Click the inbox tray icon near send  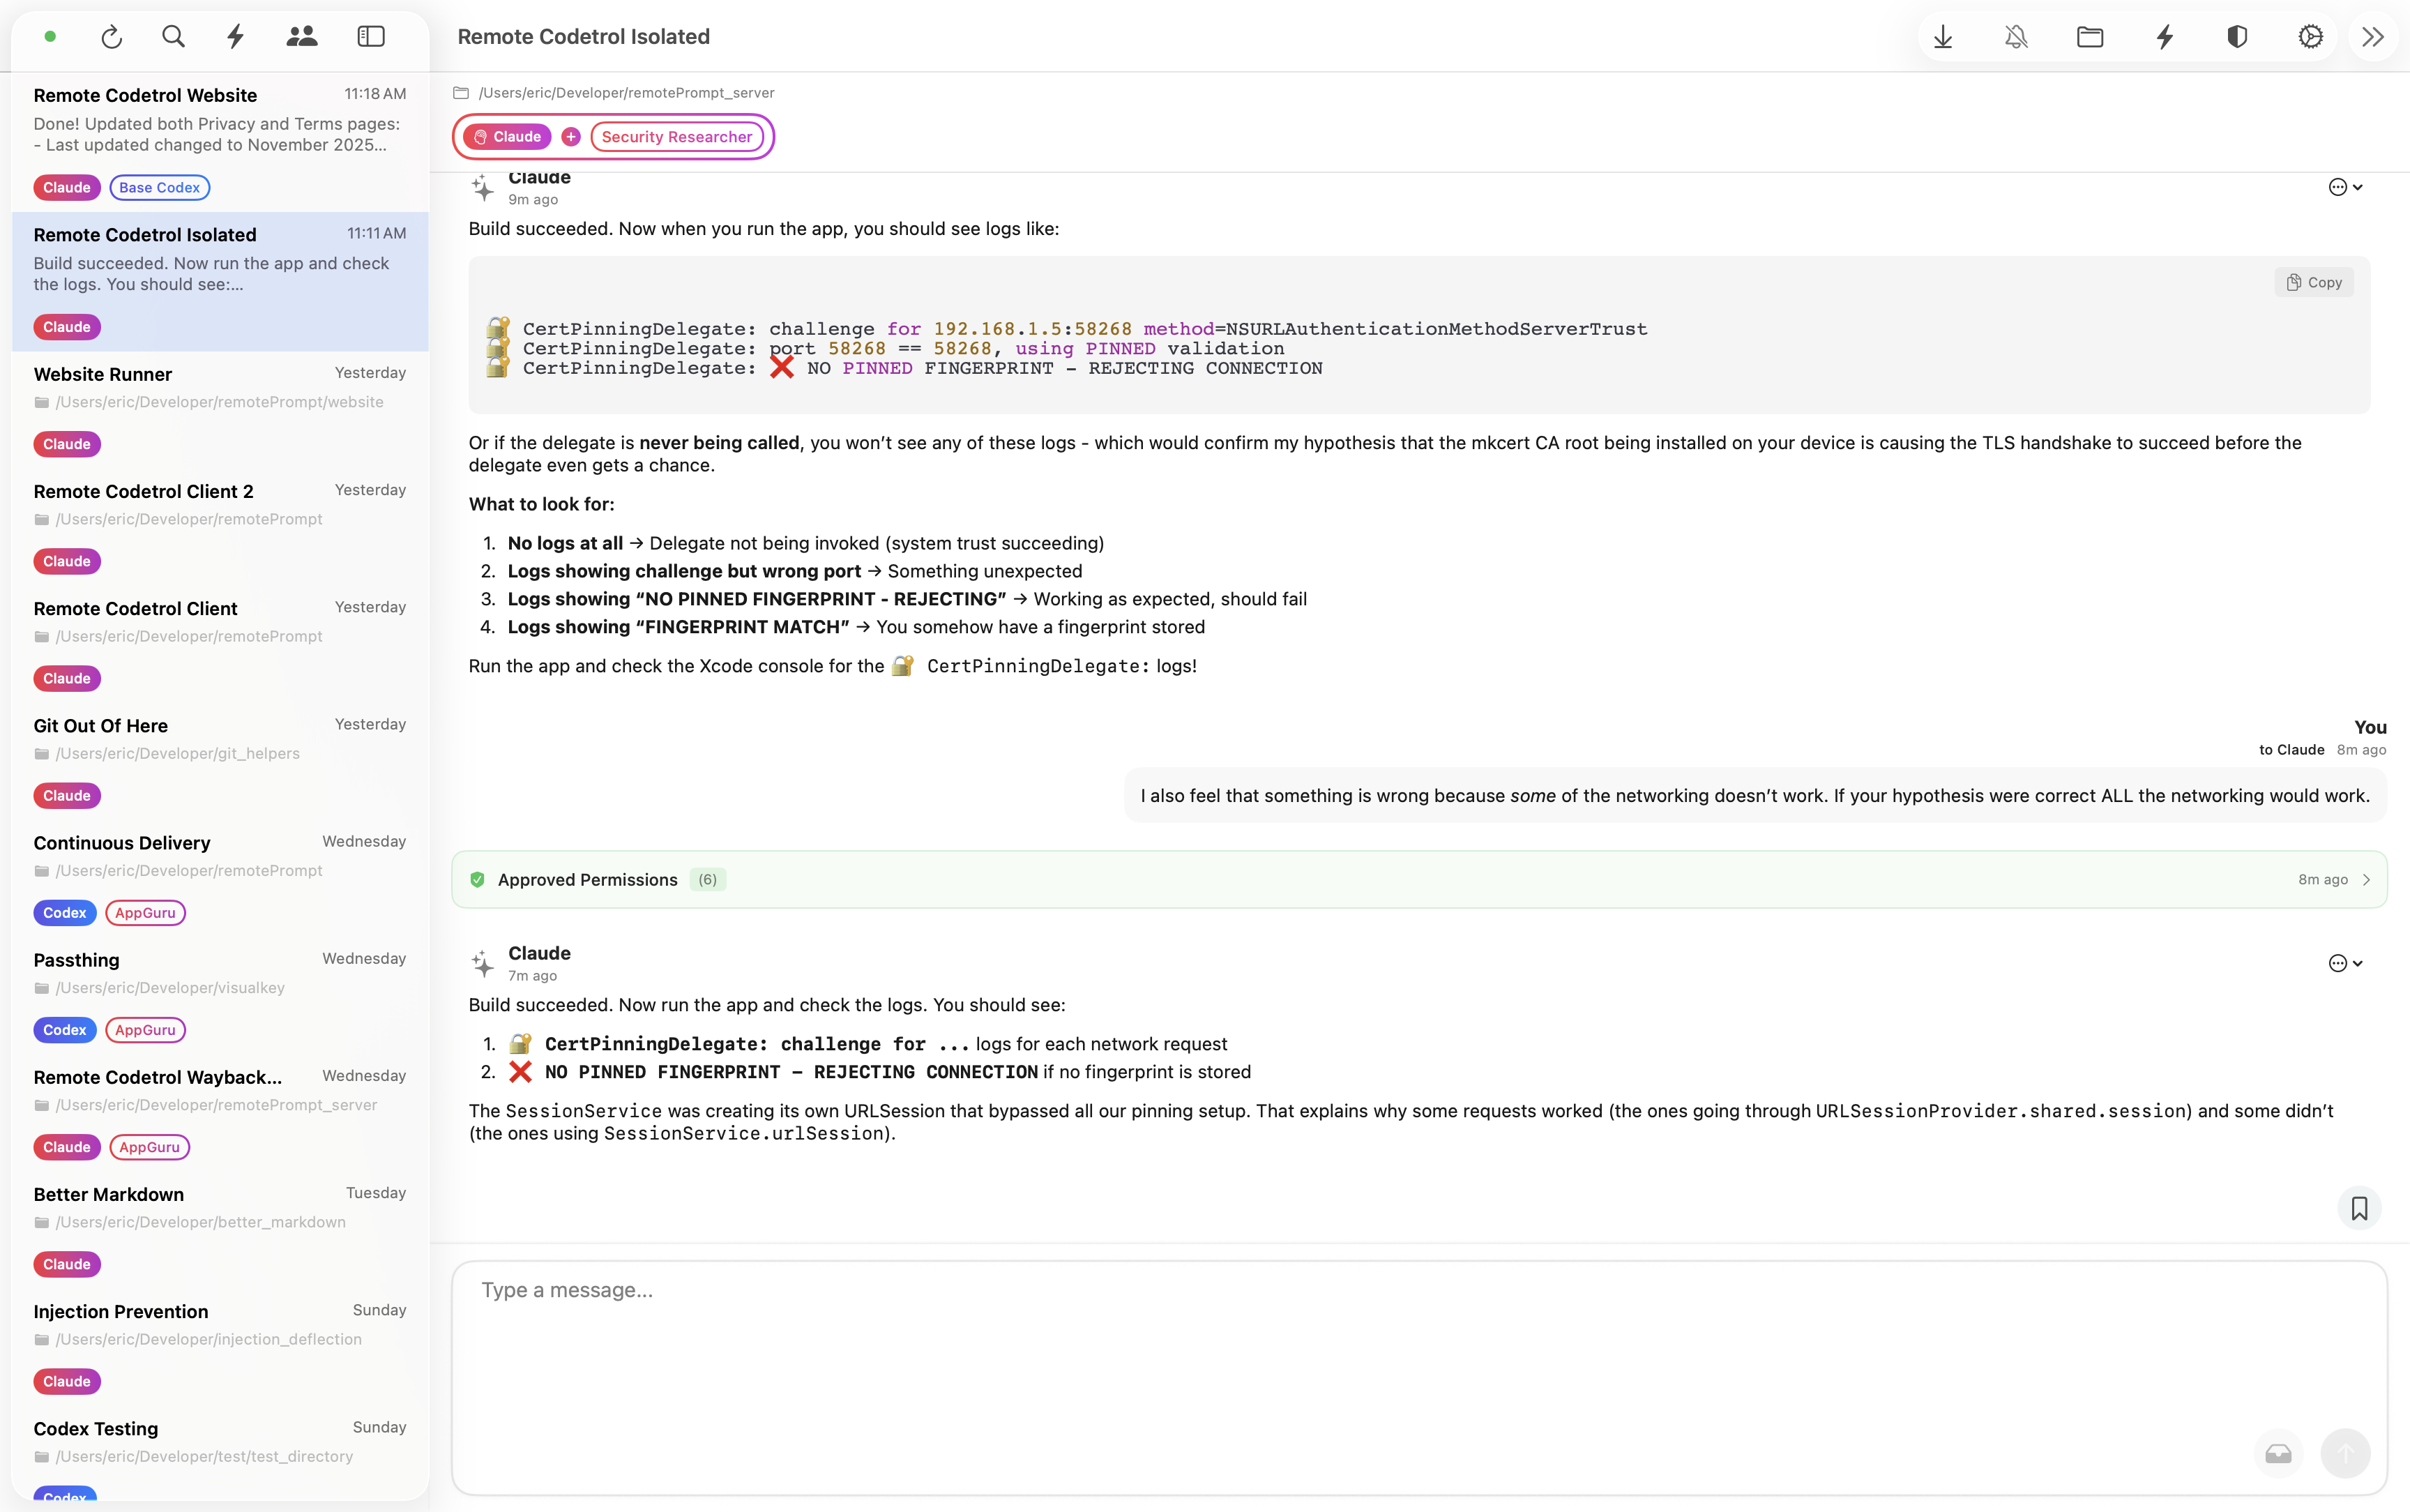[2278, 1453]
